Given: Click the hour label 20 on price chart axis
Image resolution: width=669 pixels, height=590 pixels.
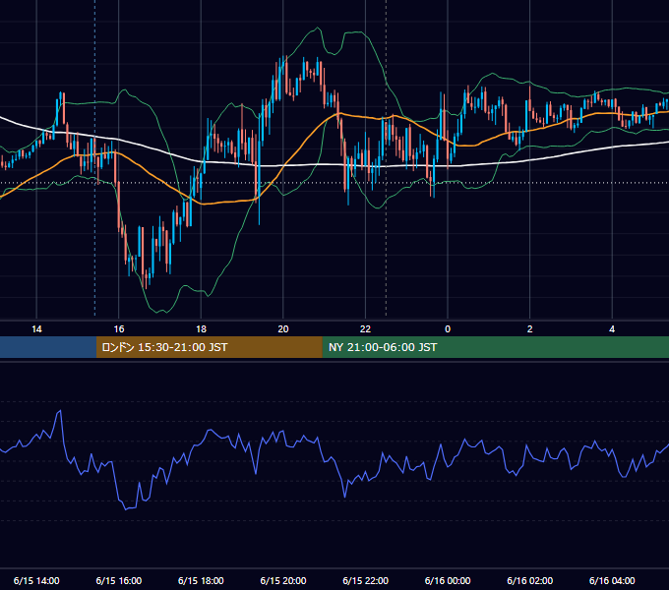Looking at the screenshot, I should click(x=283, y=329).
